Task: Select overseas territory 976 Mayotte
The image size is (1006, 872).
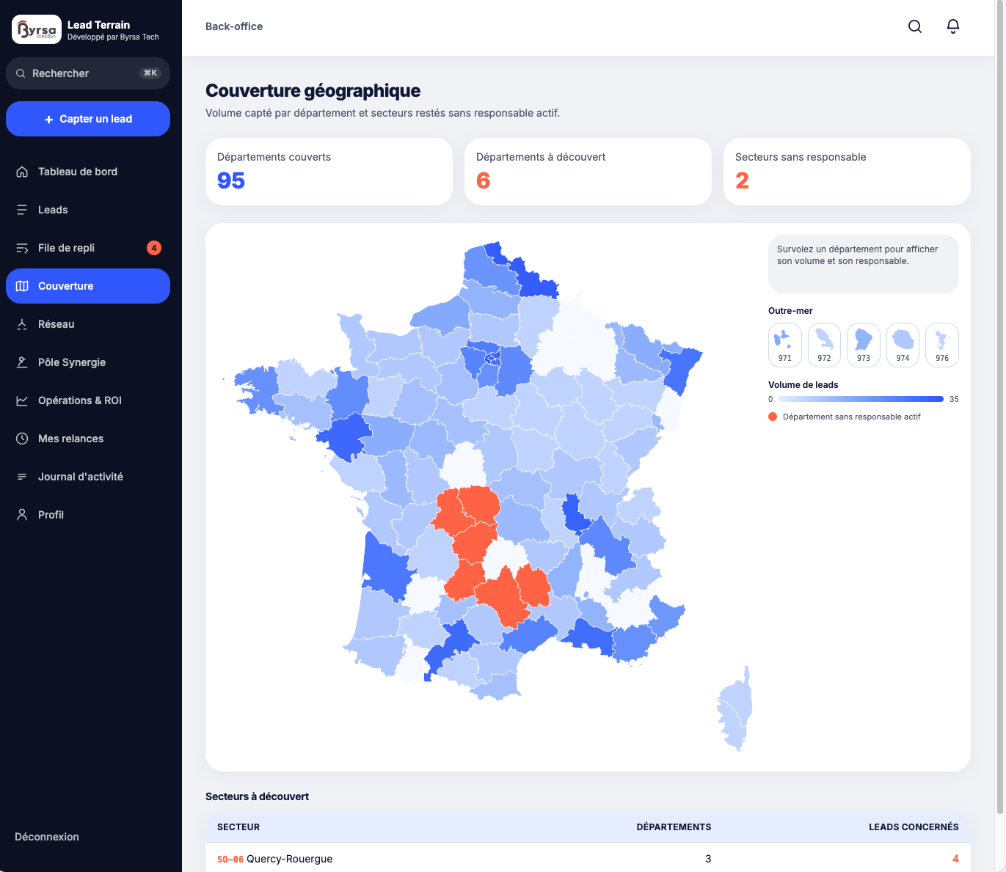Action: 942,345
